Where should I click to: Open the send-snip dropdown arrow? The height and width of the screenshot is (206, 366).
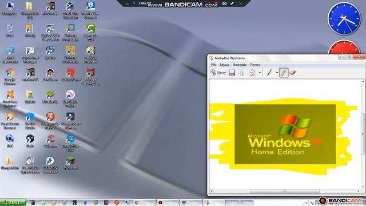[x=260, y=73]
